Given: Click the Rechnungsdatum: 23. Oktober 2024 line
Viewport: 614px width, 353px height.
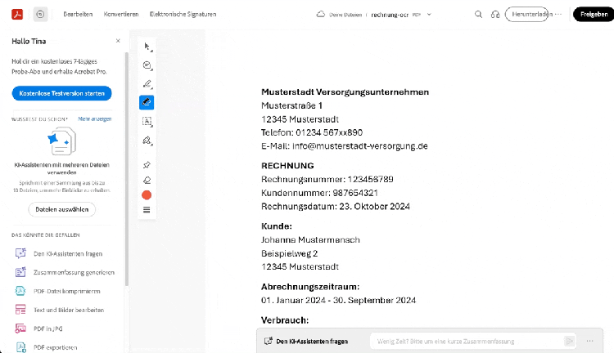Looking at the screenshot, I should tap(335, 207).
